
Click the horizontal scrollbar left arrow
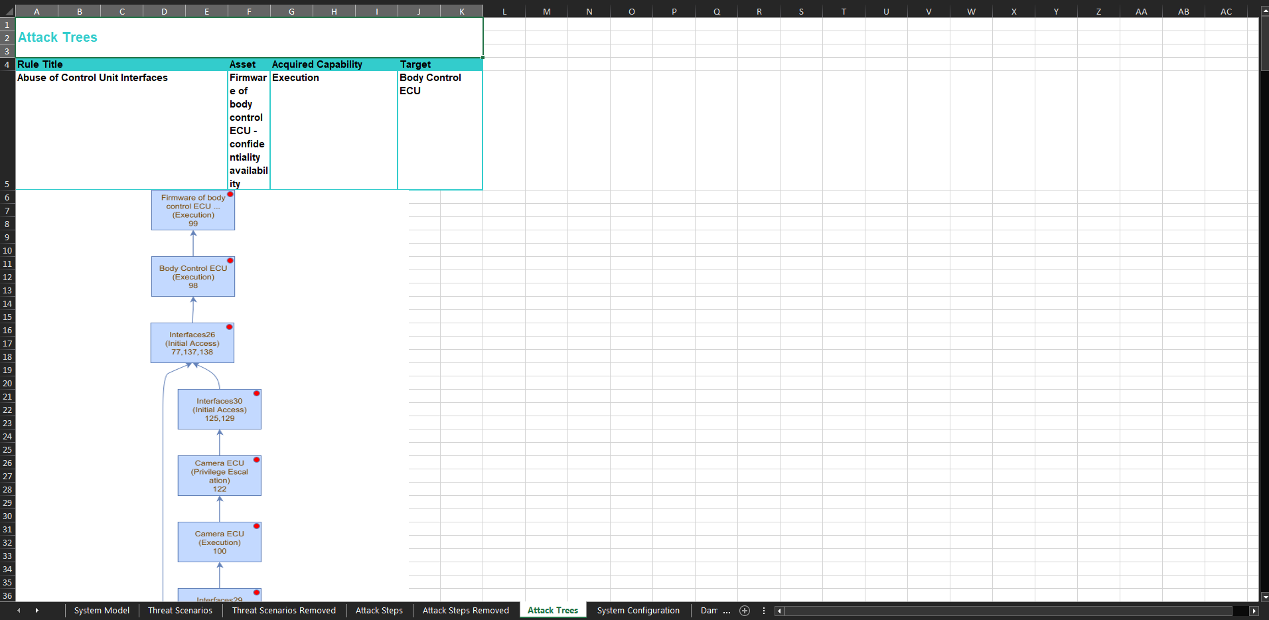[779, 611]
